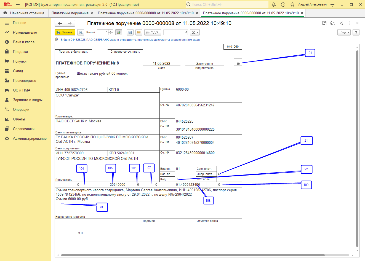Click the document date 11.05.2022

[x=161, y=63]
